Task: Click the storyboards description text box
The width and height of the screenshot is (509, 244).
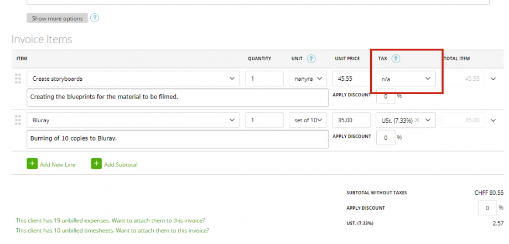Action: click(x=177, y=97)
